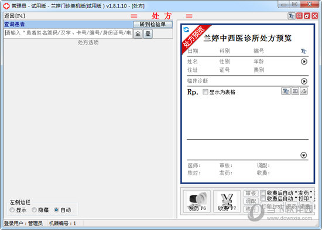Click the font icon in Rp. toolbar

(x=286, y=91)
